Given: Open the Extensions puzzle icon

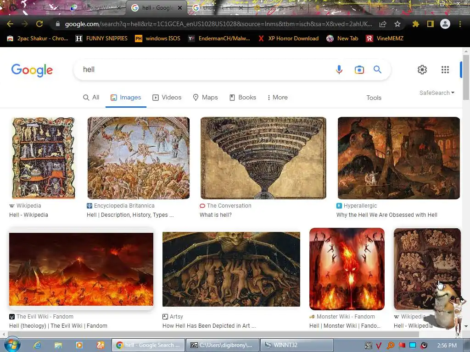Looking at the screenshot, I should [416, 24].
